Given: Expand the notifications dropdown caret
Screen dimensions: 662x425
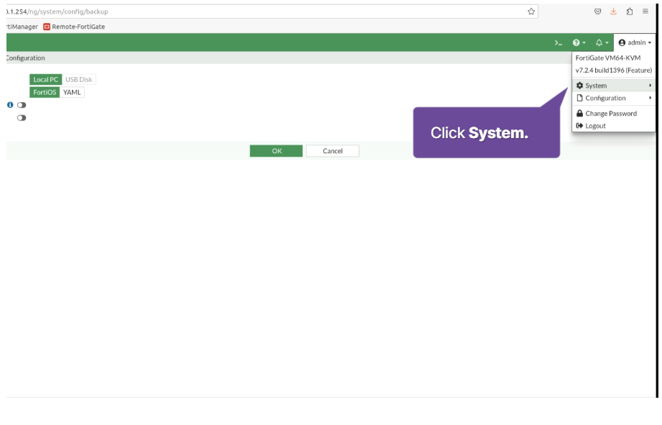Looking at the screenshot, I should 607,42.
